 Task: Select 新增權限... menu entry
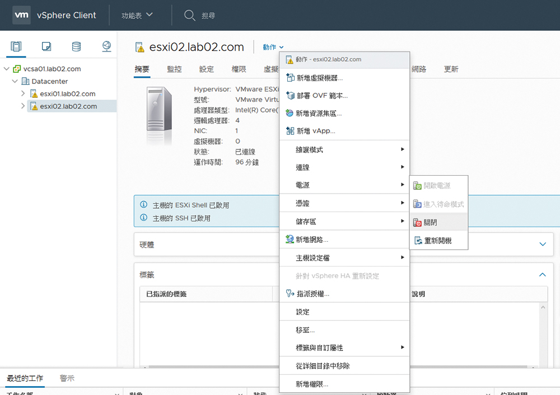tap(344, 384)
